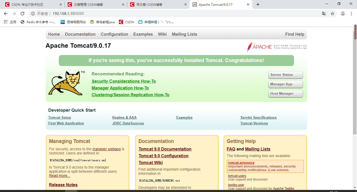357x192 pixels.
Task: Open the Examples link under Developer Quick Start
Action: coord(184,118)
